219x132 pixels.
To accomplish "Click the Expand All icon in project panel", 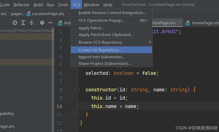I will coord(23,23).
